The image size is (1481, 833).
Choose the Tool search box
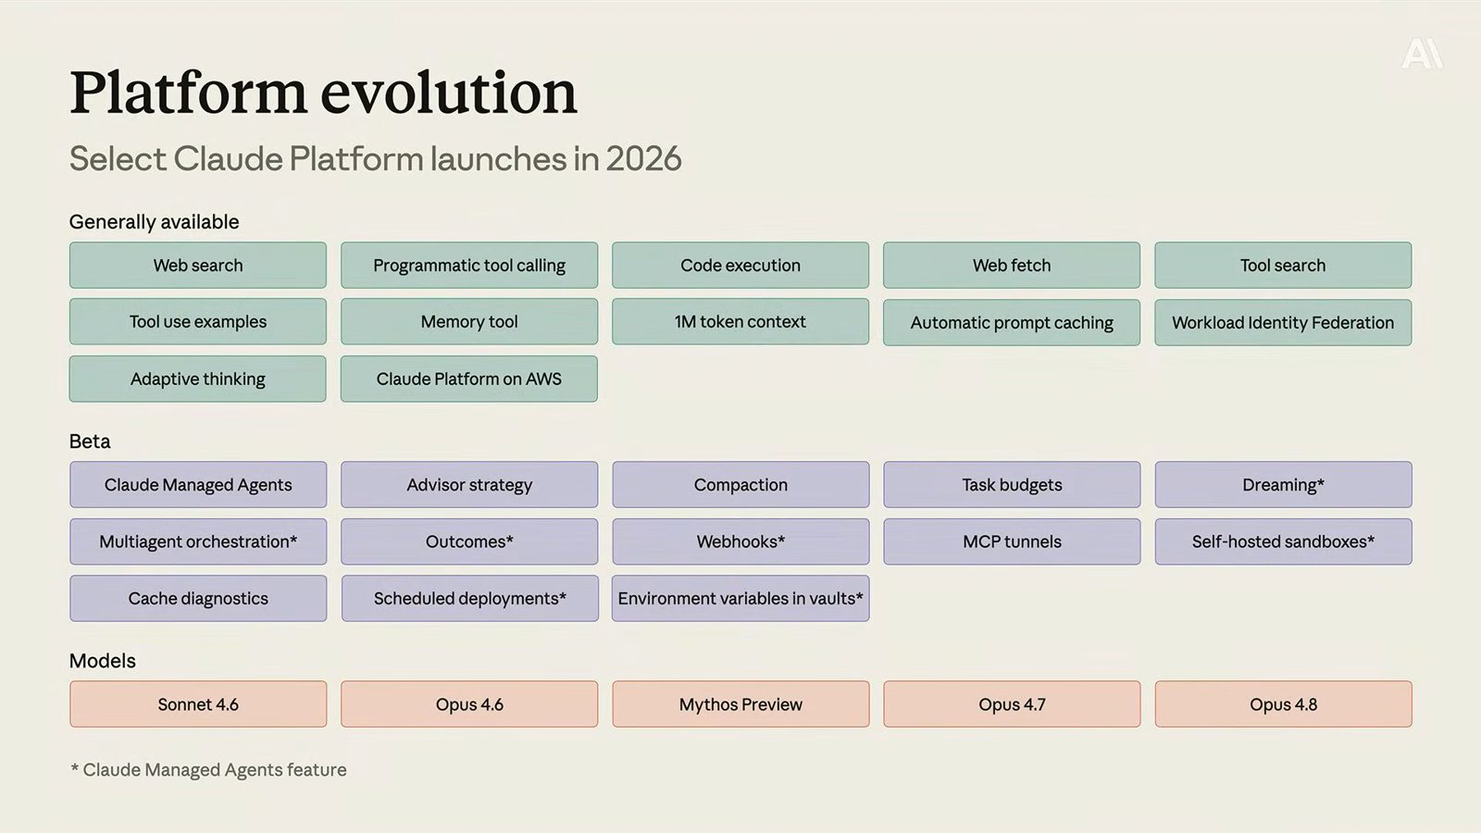[1283, 266]
